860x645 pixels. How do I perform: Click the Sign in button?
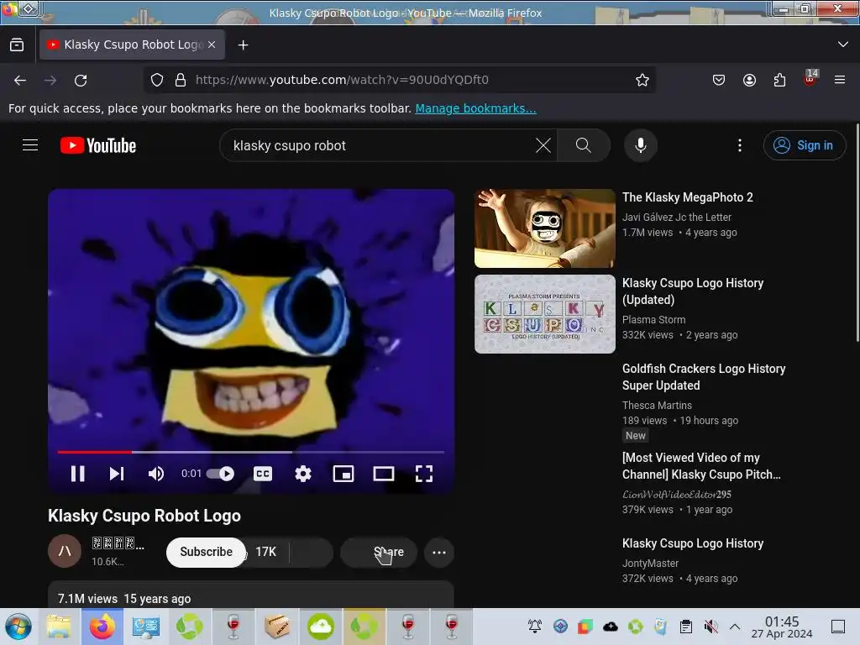point(804,145)
